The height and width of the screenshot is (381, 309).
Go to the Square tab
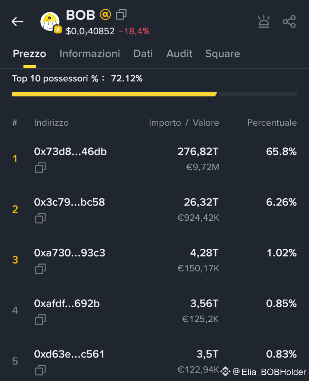(x=223, y=54)
